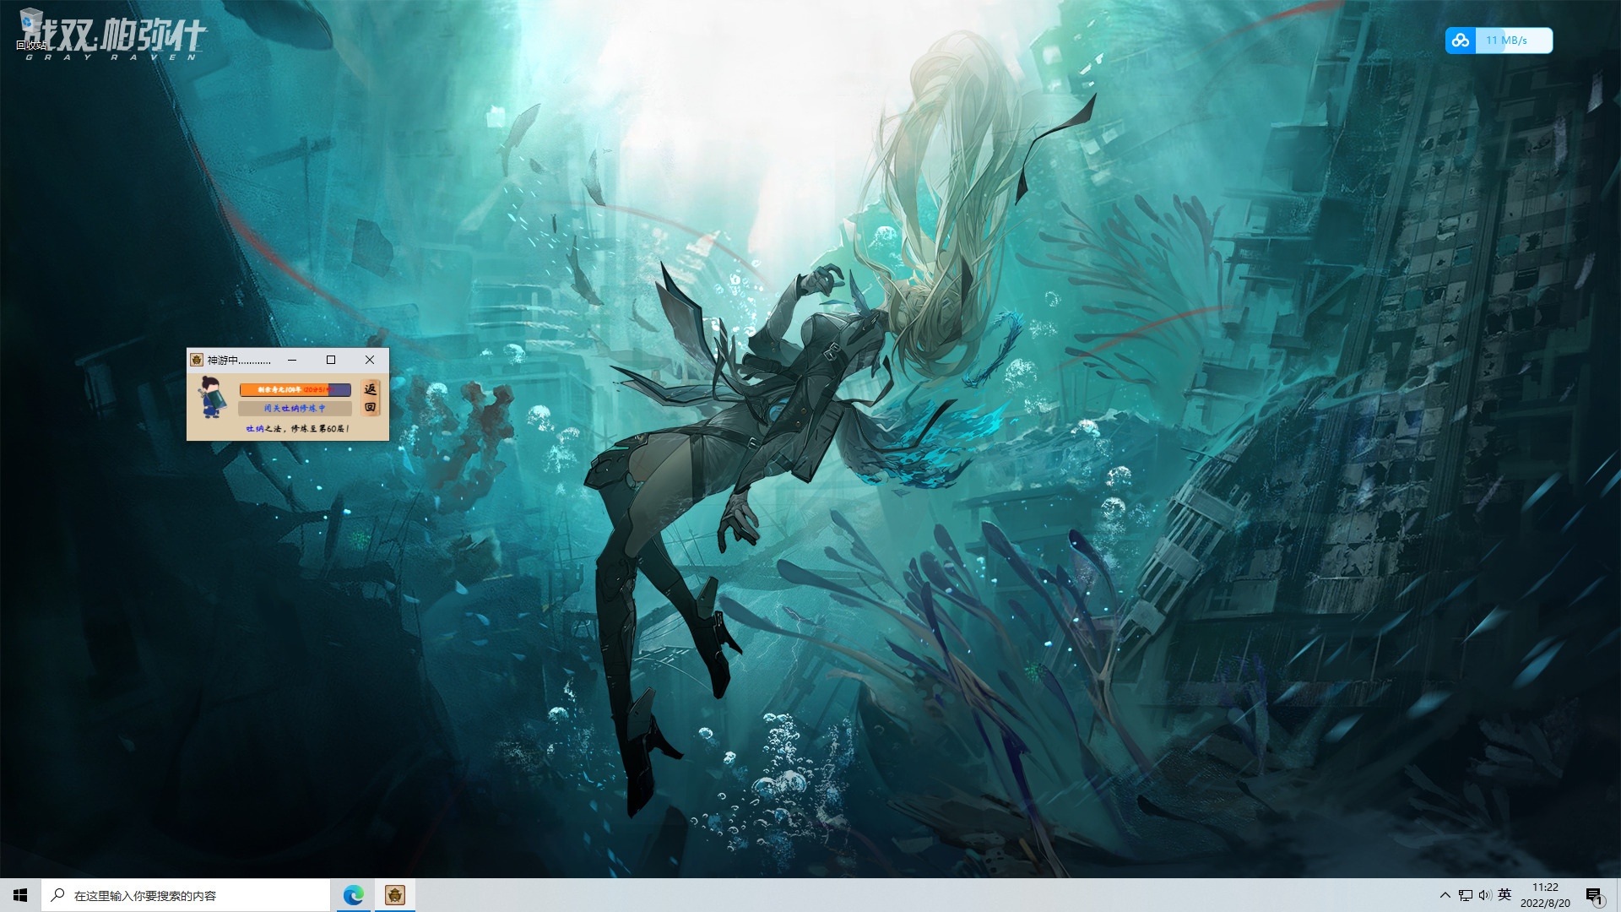Image resolution: width=1621 pixels, height=912 pixels.
Task: Focus the taskbar search input field
Action: [x=186, y=895]
